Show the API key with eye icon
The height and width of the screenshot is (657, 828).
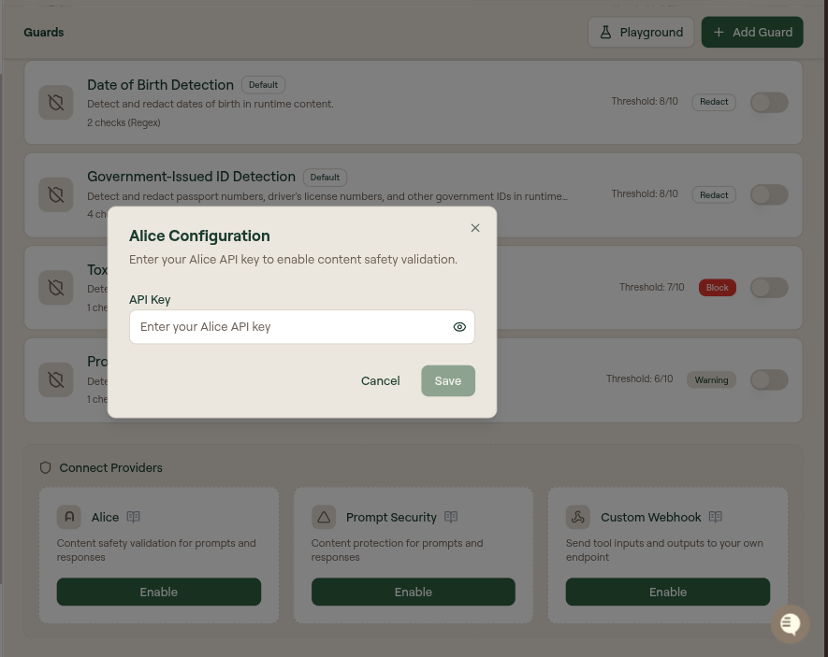tap(459, 327)
